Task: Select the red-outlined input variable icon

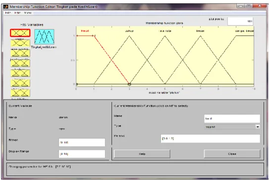Action: [x=20, y=33]
